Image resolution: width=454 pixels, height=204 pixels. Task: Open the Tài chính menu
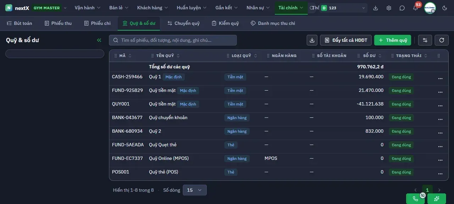click(x=291, y=8)
